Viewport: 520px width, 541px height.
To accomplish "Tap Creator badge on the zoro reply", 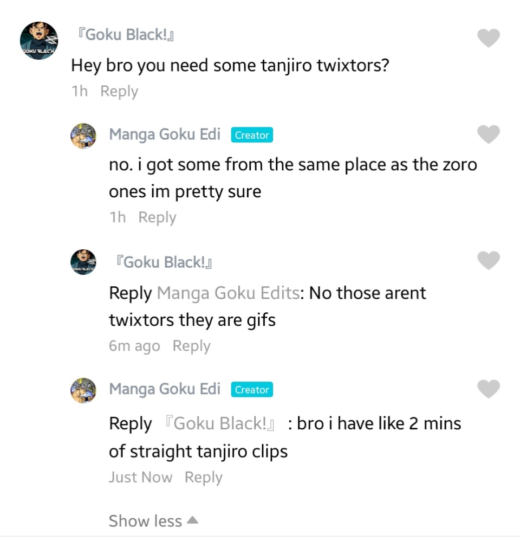I will tap(252, 135).
